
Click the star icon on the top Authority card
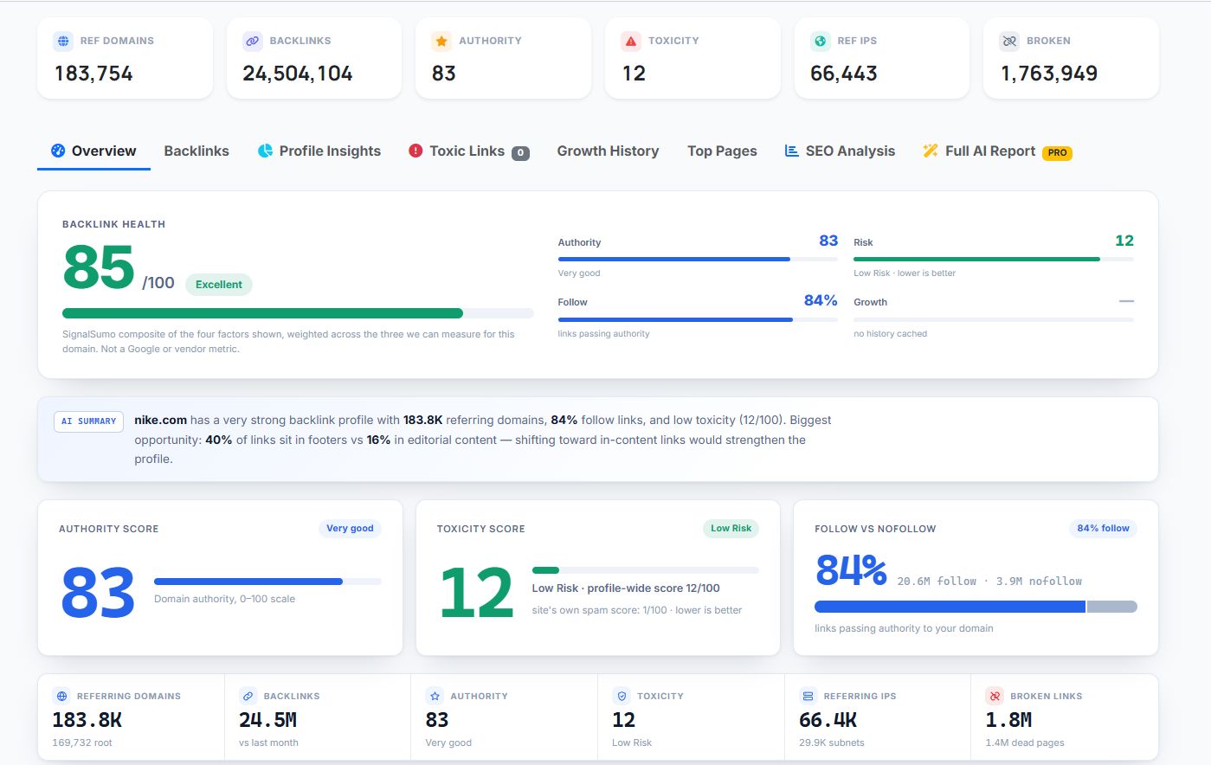click(x=441, y=41)
